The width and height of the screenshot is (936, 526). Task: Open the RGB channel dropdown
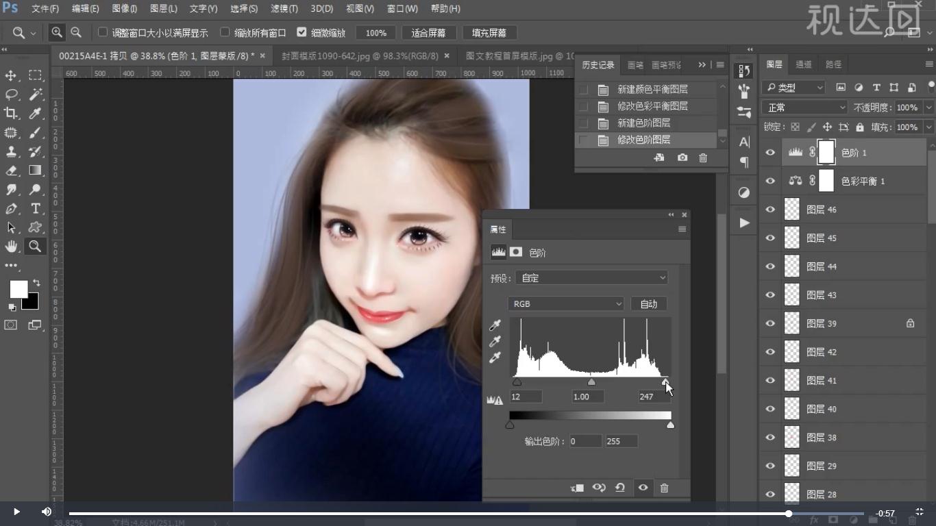pyautogui.click(x=566, y=304)
